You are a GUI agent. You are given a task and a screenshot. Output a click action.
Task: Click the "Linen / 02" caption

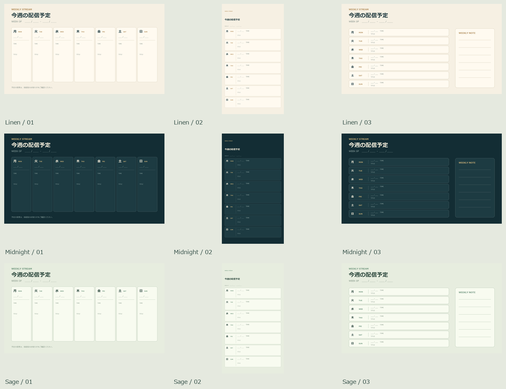(188, 123)
